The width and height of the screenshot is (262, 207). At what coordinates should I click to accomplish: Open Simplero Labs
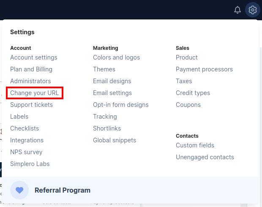[30, 164]
